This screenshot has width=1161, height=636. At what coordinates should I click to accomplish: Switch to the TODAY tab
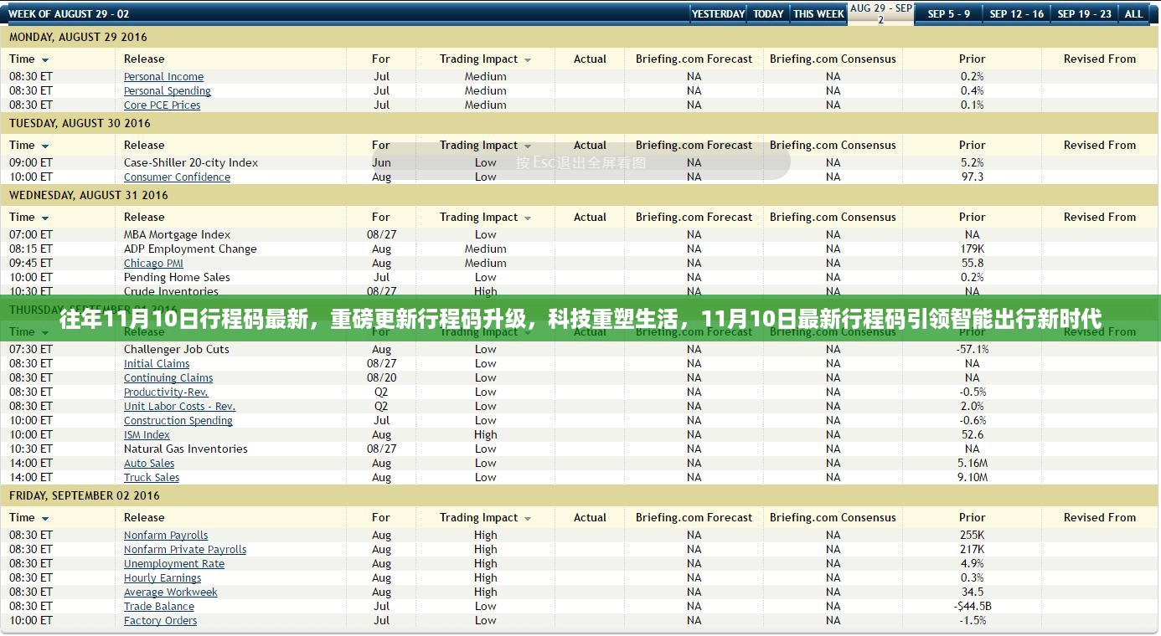coord(768,13)
